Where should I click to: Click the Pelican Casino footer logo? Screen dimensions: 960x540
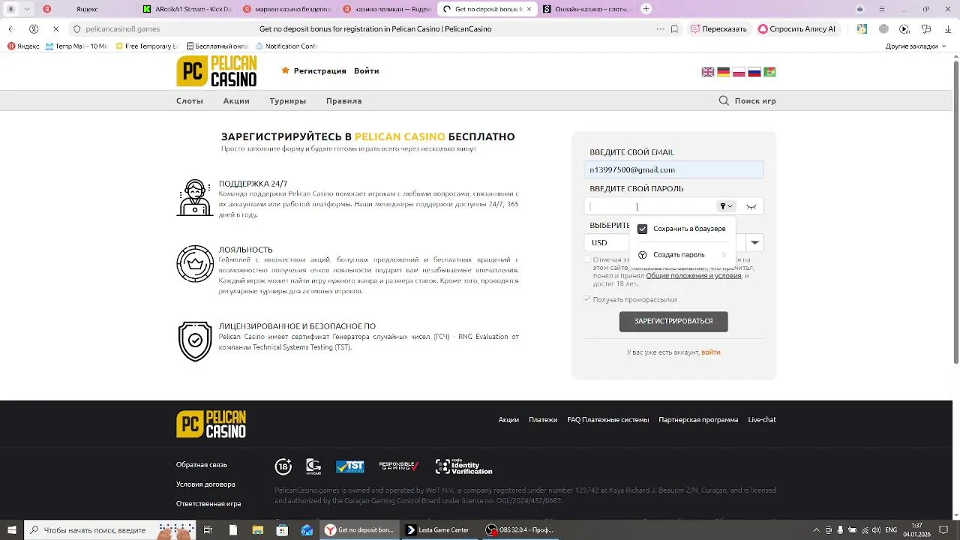[211, 424]
